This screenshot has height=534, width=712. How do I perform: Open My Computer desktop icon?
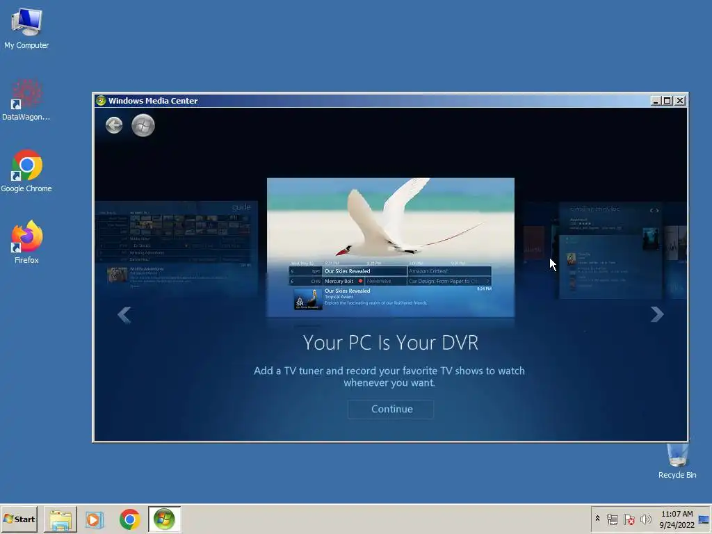click(26, 28)
